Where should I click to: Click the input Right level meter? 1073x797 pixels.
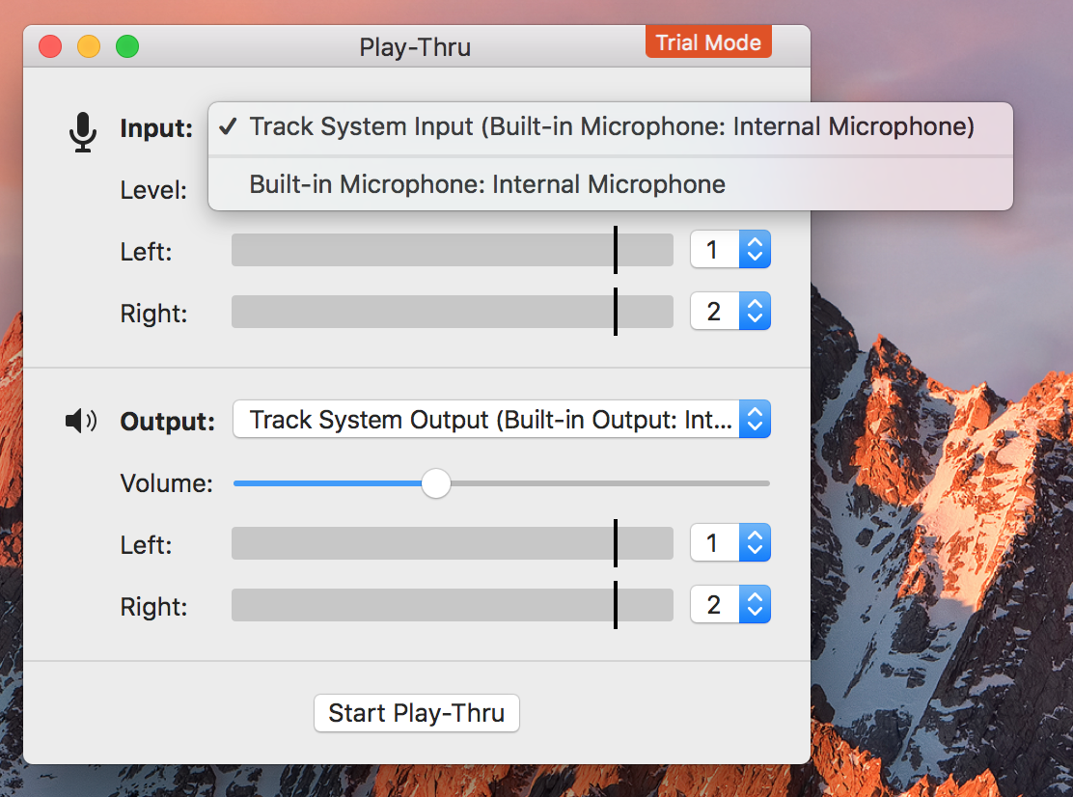[453, 312]
